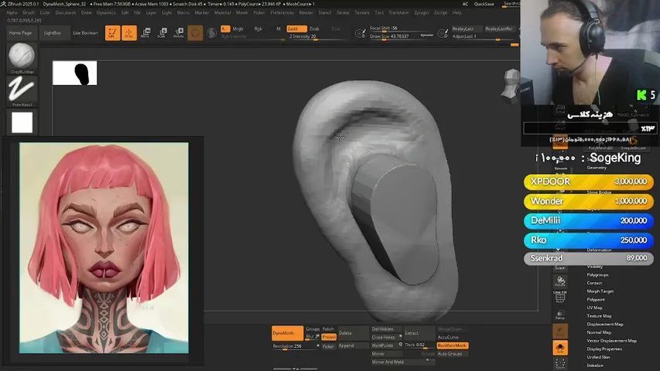Expand the Morph Target subpalette
Screen dimensions: 660x371
(x=600, y=291)
